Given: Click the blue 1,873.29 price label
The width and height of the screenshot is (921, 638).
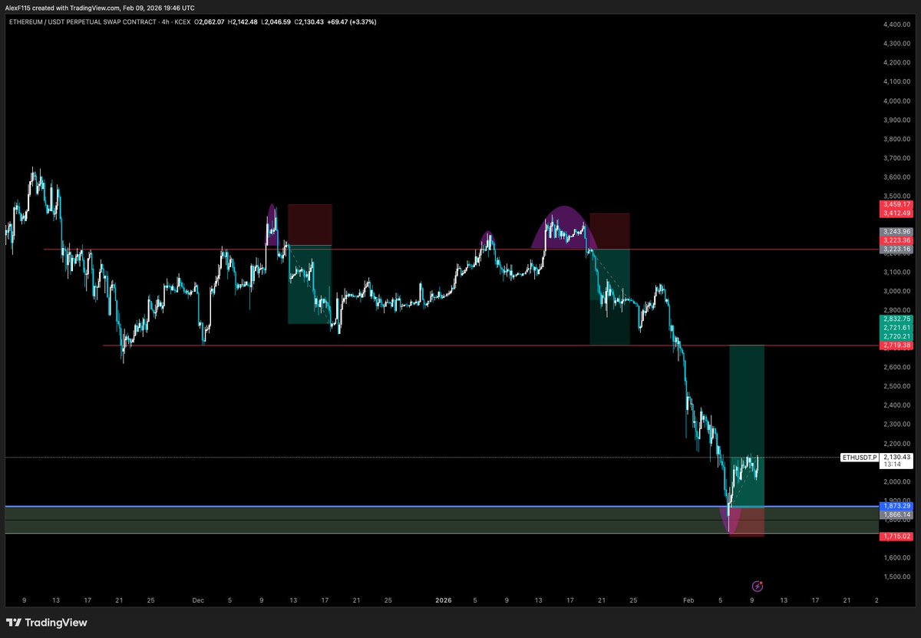Looking at the screenshot, I should pos(896,506).
